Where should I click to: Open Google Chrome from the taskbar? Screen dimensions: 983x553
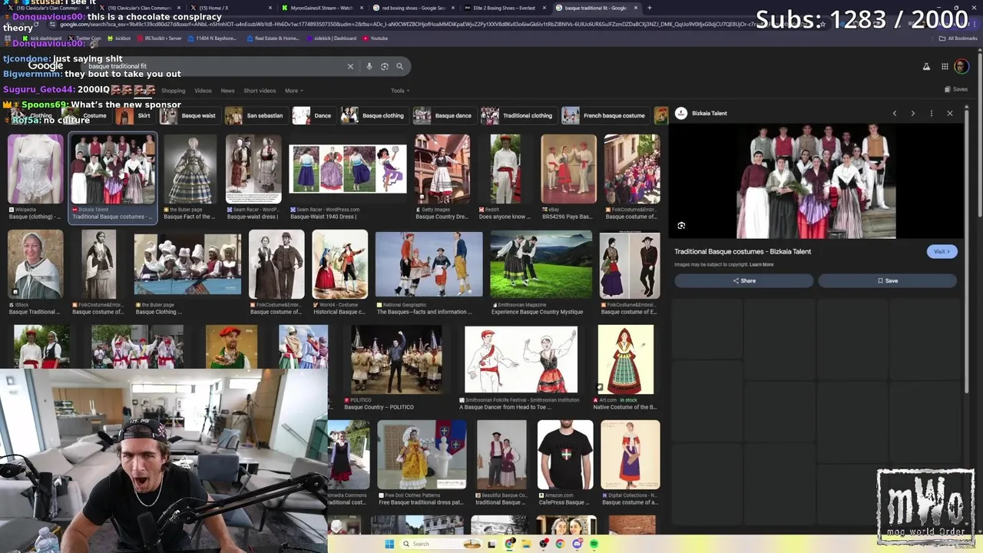tap(560, 544)
